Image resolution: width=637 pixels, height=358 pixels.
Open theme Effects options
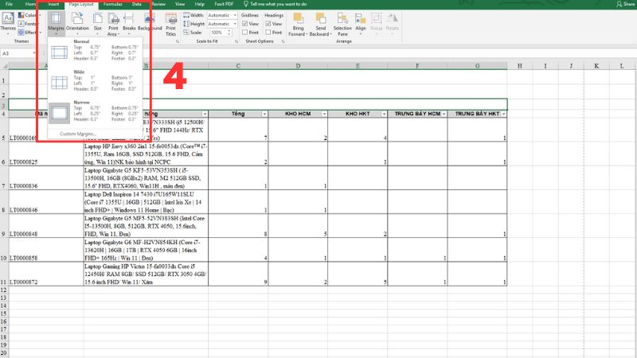click(29, 33)
